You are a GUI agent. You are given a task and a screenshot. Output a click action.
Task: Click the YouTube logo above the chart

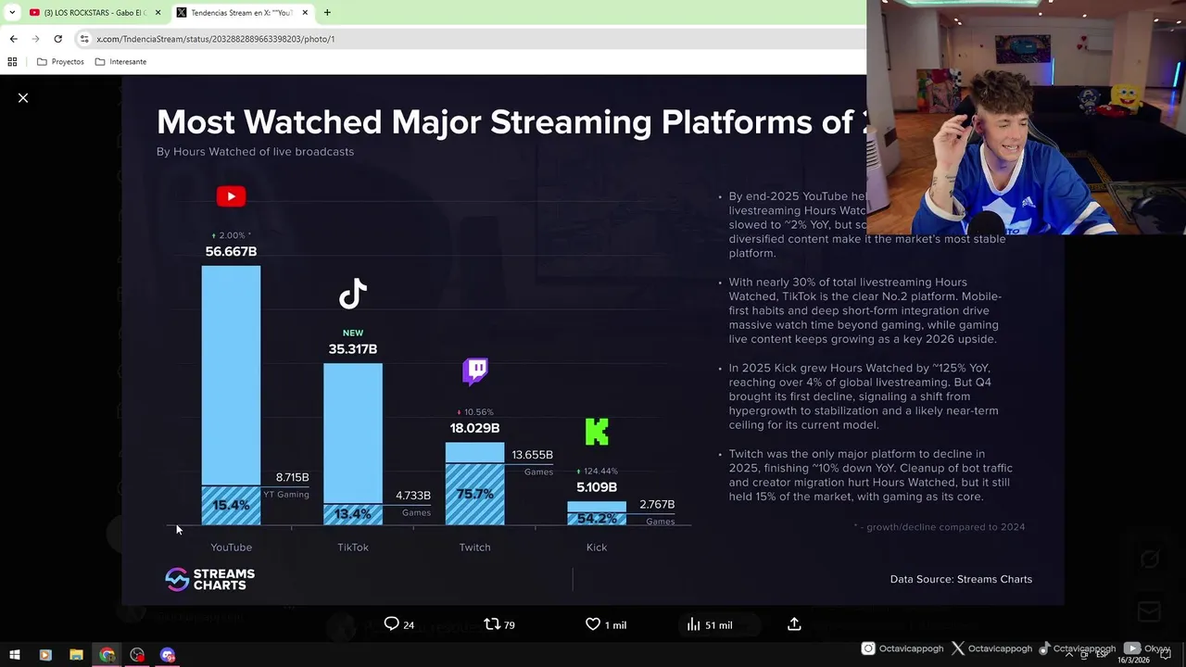231,196
